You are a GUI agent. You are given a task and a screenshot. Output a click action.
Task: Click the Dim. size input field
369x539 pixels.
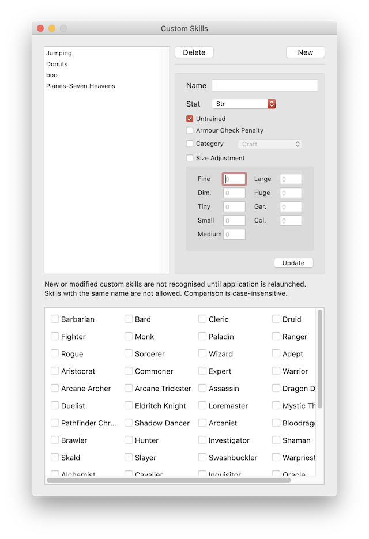234,193
